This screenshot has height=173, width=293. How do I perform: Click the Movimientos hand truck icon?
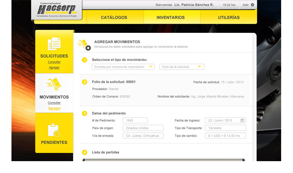(54, 85)
